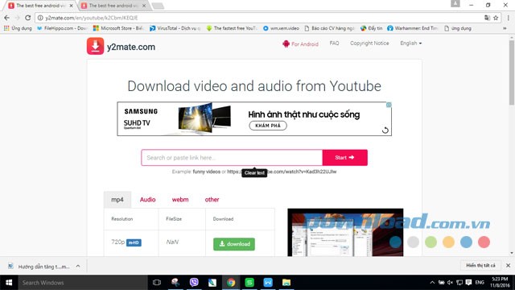Viewport: 515px width, 290px height.
Task: Switch to the second browser tab
Action: 113,6
